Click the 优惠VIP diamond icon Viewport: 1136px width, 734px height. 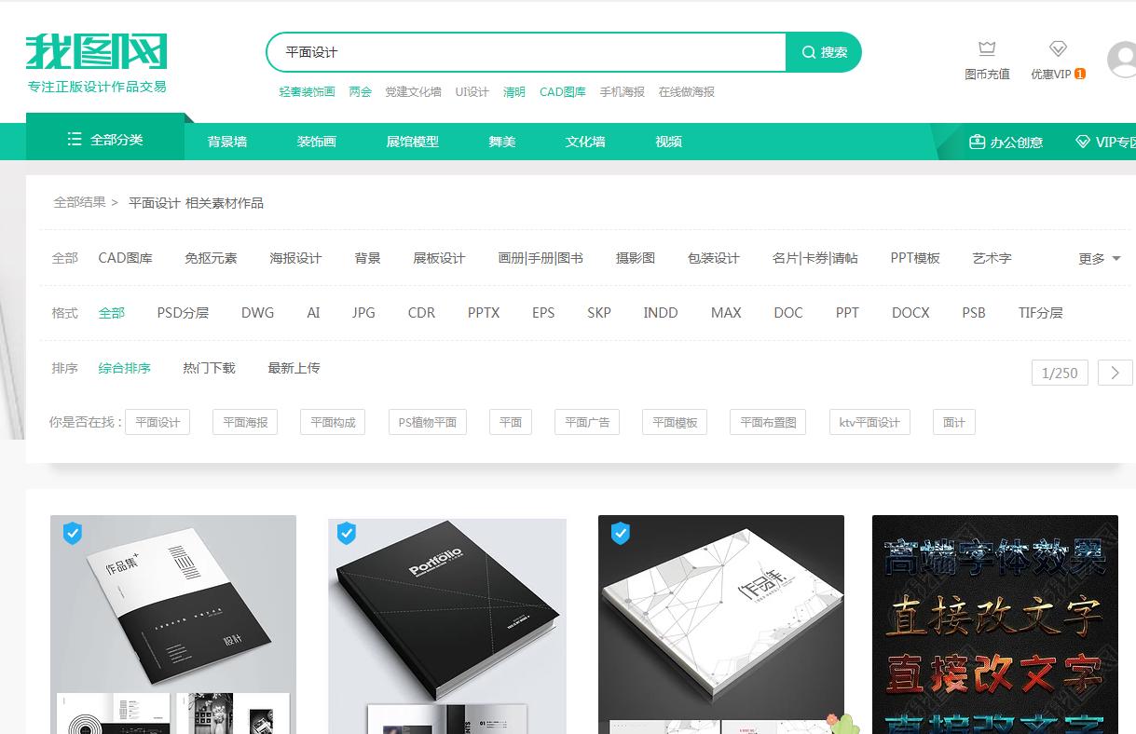pos(1058,48)
